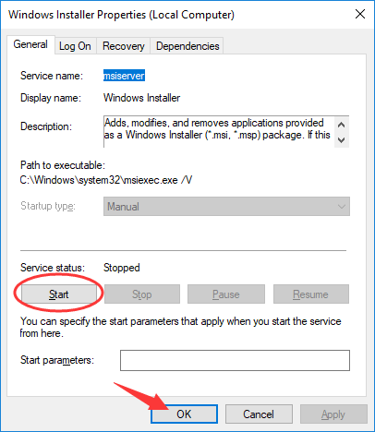Cancel the properties dialog
The image size is (375, 432).
coord(259,414)
